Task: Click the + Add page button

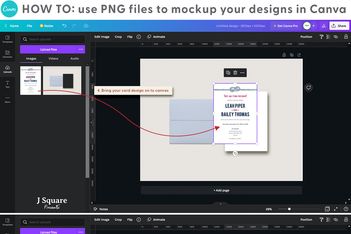Action: coord(221,190)
